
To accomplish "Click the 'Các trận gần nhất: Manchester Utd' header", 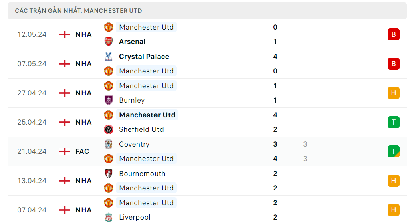I will [79, 11].
